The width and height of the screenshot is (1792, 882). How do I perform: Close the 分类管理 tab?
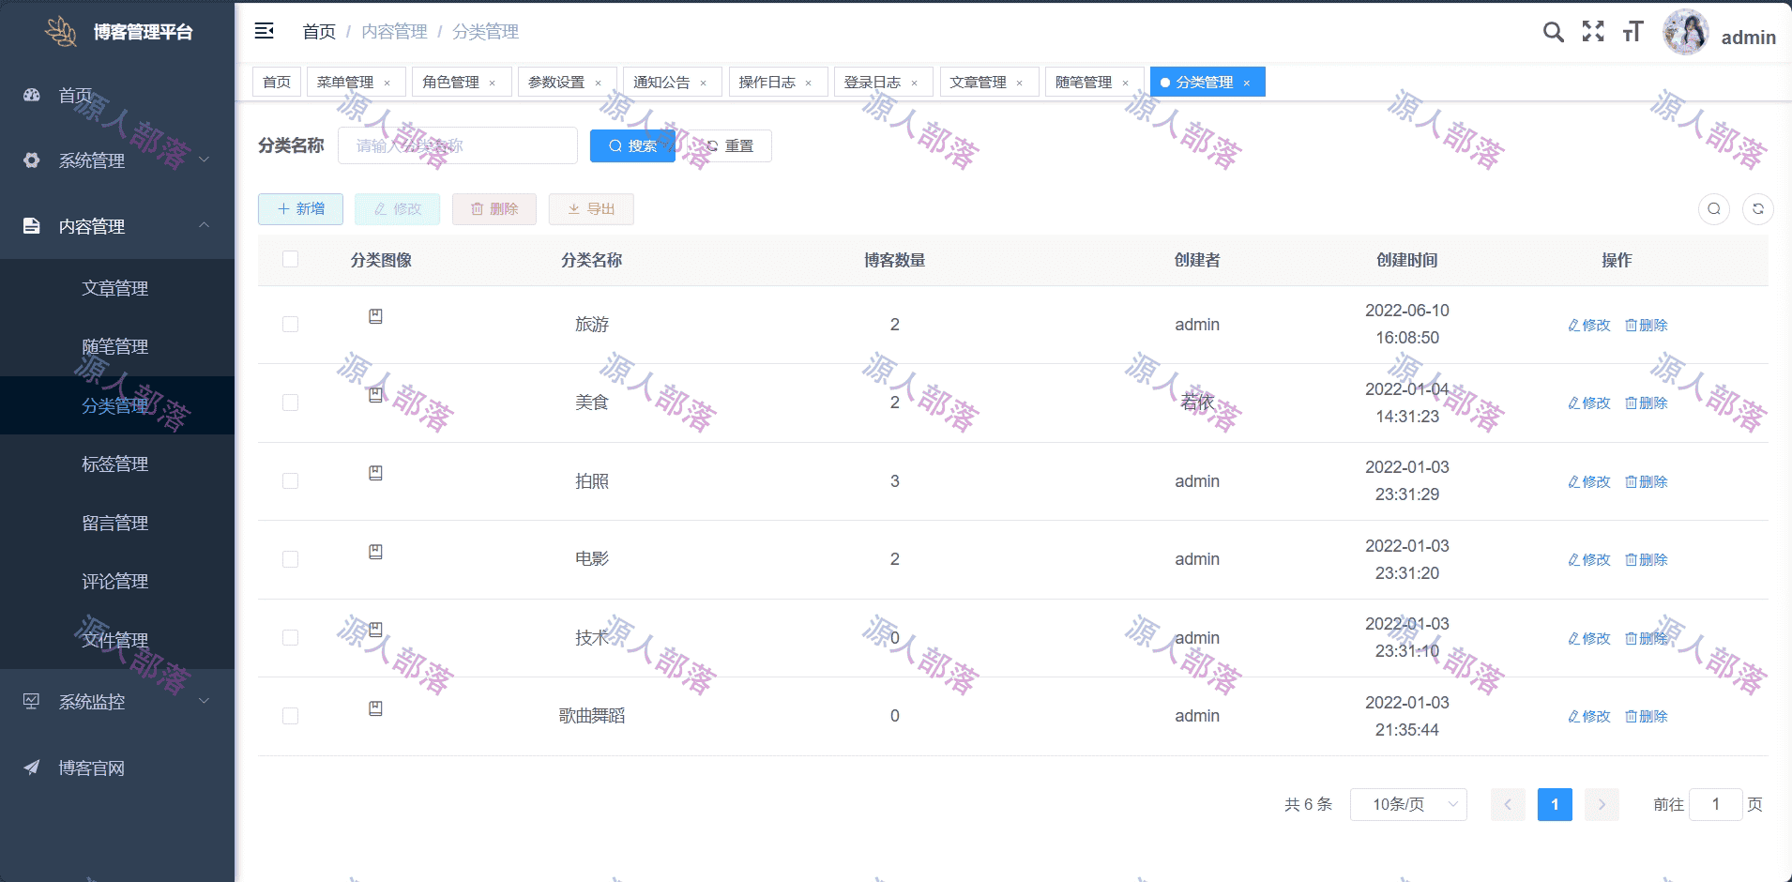click(x=1246, y=83)
